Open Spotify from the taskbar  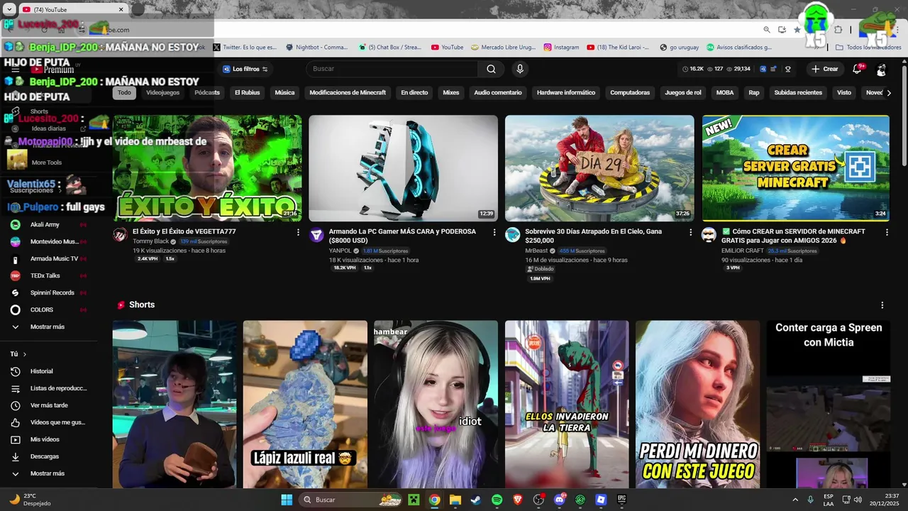497,500
